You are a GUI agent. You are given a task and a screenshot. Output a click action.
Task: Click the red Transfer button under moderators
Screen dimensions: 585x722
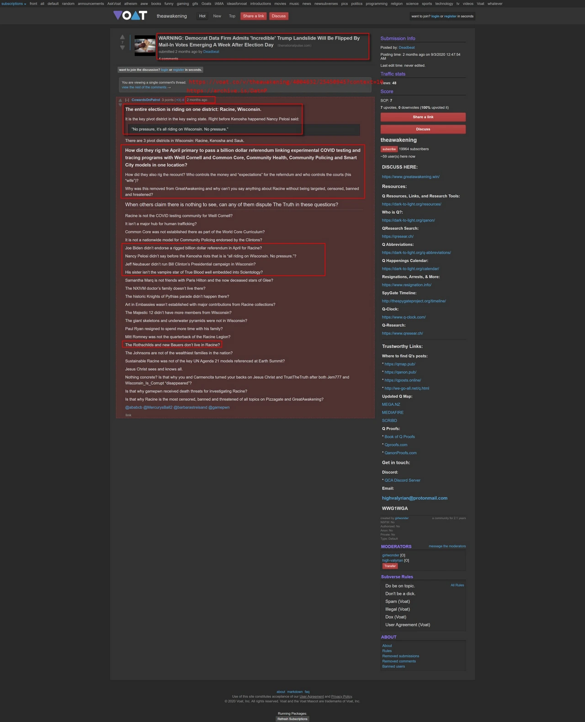click(x=390, y=566)
